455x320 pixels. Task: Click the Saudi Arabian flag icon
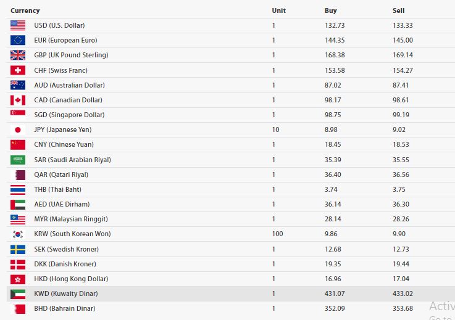point(18,160)
